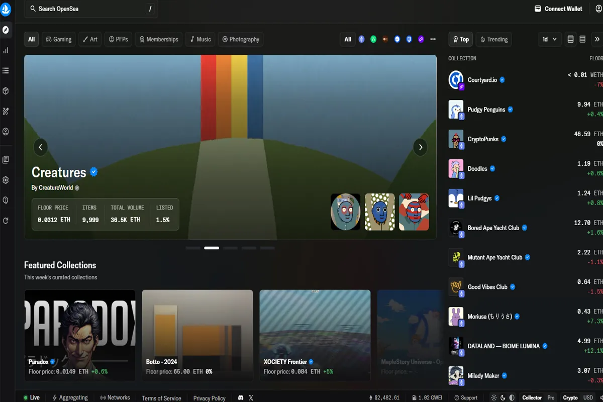Open the XOCIETY Frontier collection card
Image resolution: width=603 pixels, height=402 pixels.
[x=315, y=335]
